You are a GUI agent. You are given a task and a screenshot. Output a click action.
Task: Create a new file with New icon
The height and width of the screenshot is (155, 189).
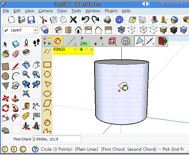[12, 20]
